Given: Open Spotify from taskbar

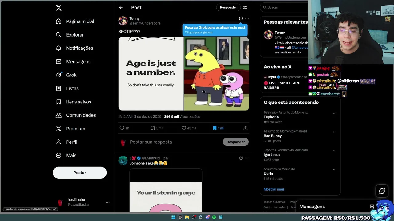Looking at the screenshot, I should pos(214,217).
